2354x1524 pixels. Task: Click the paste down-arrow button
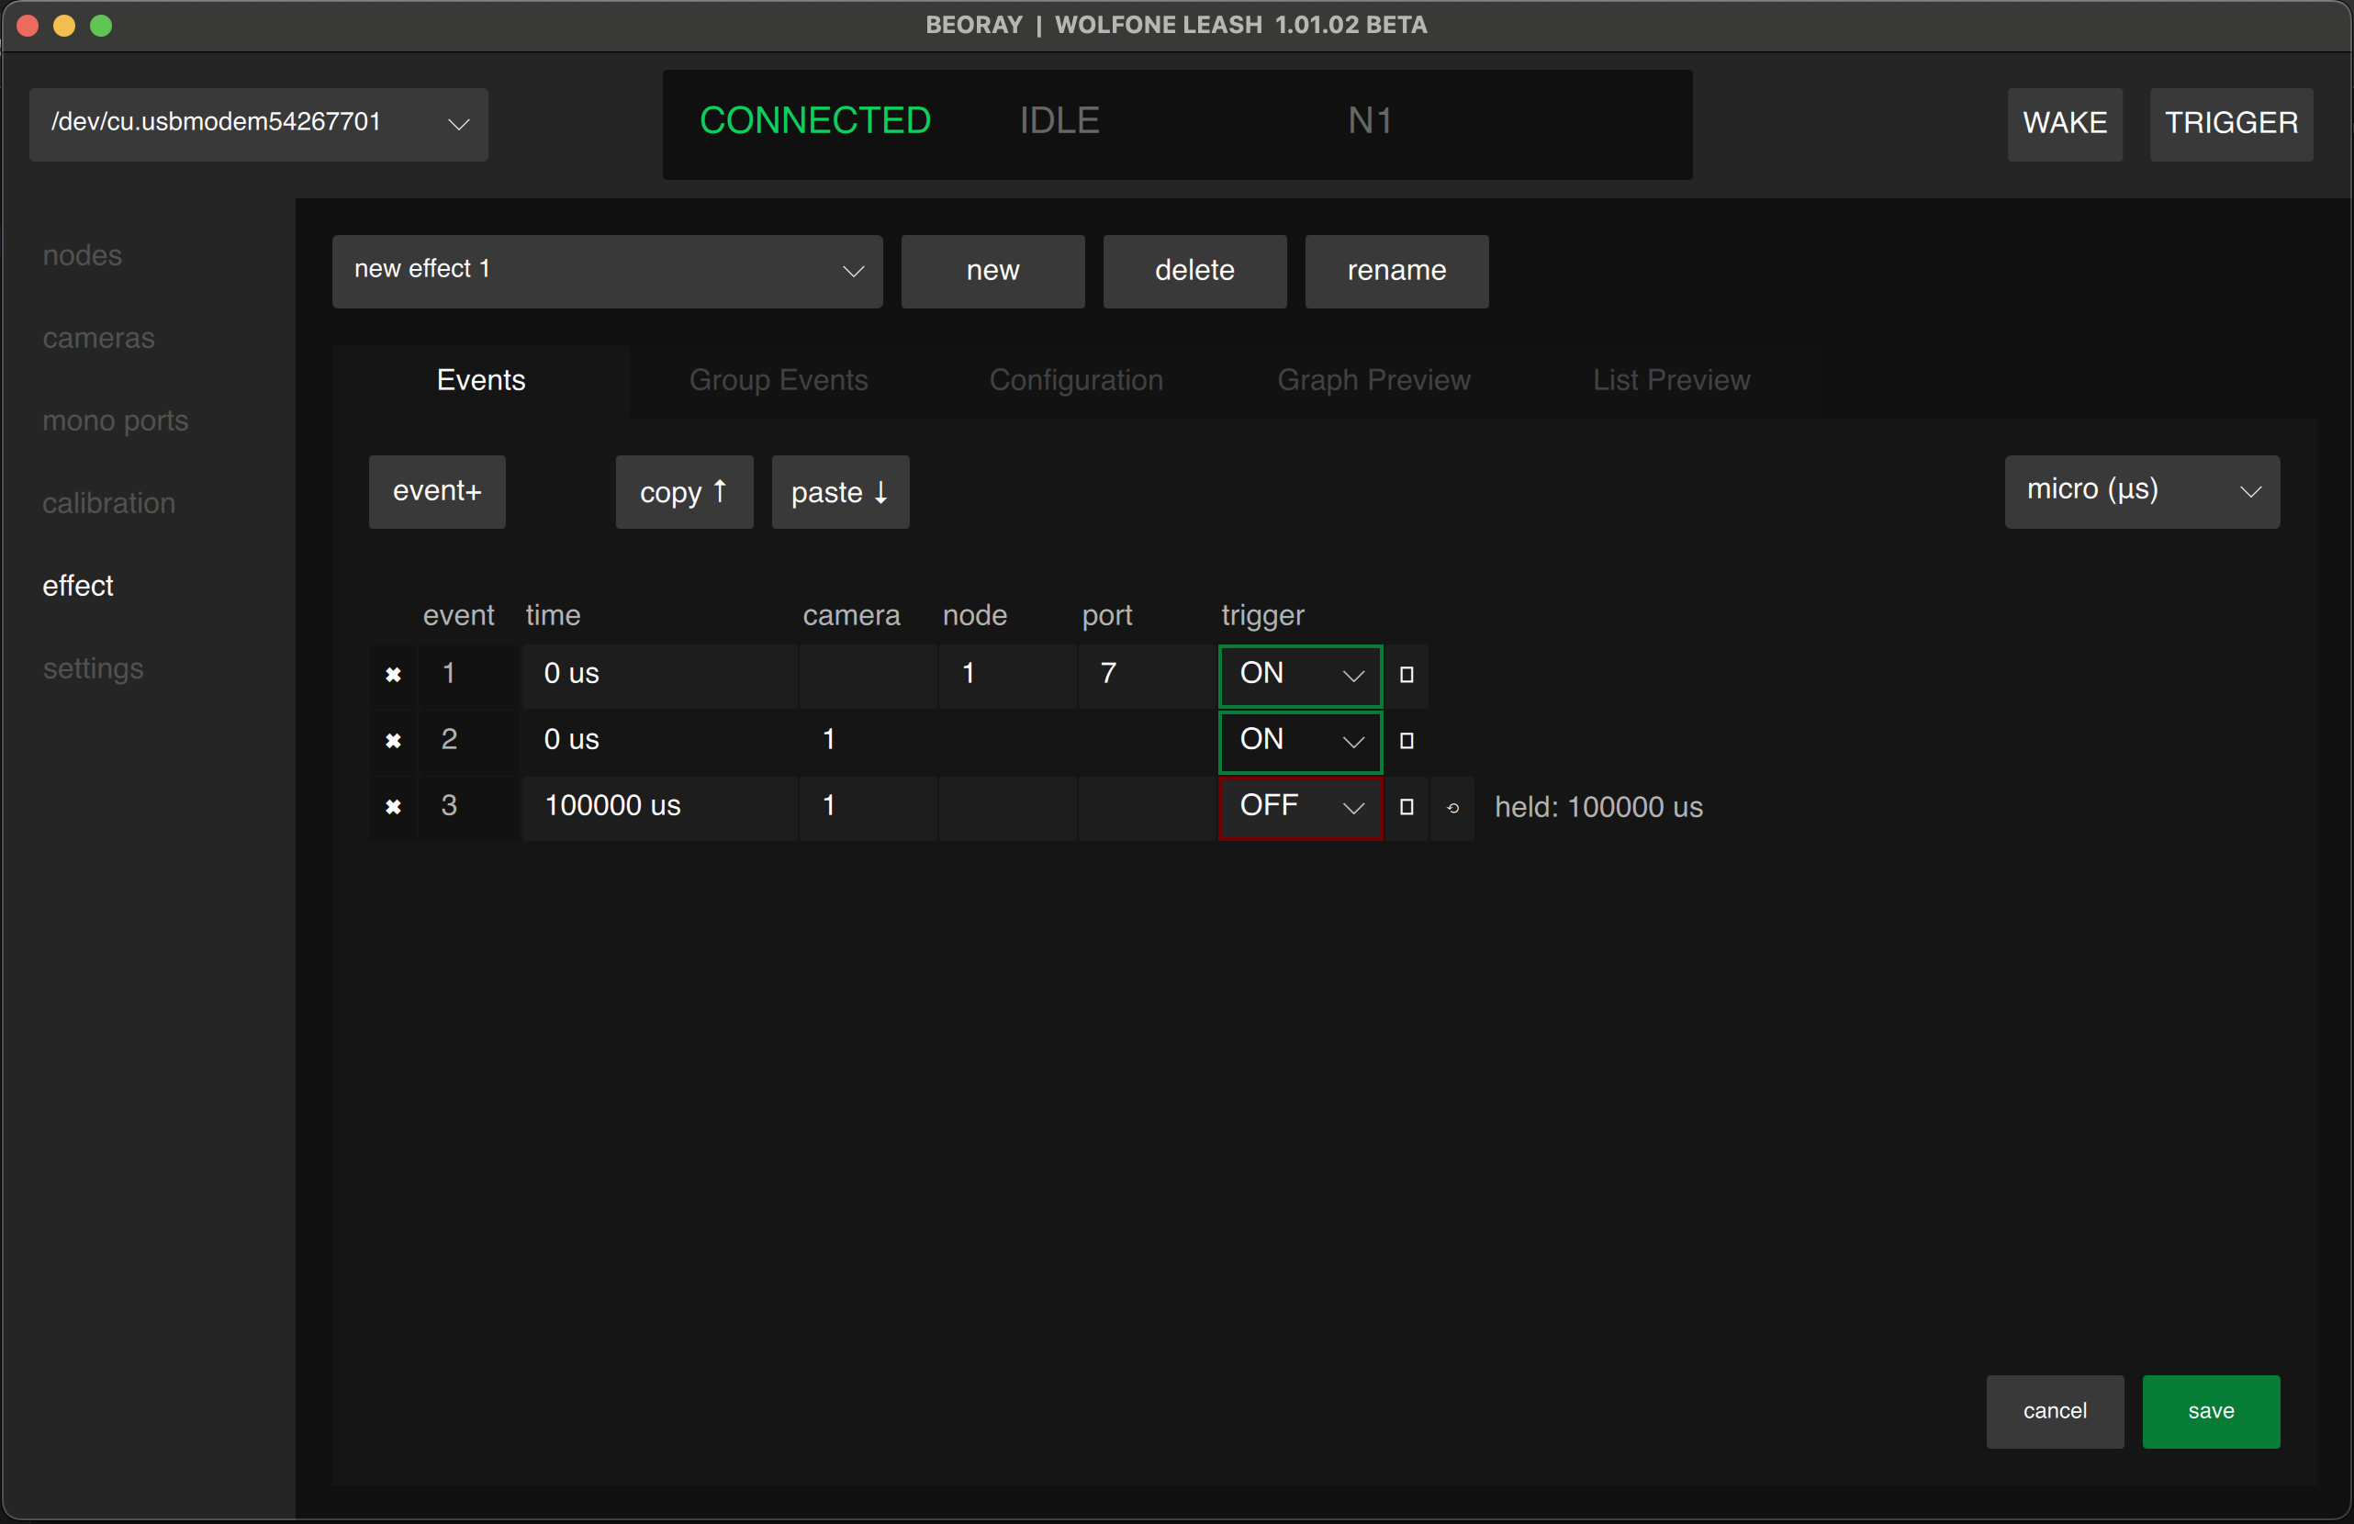coord(839,491)
